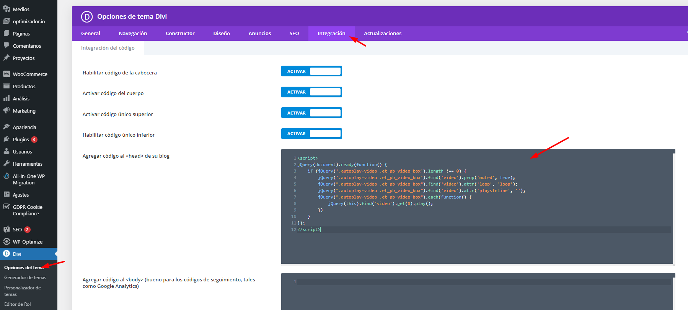Image resolution: width=688 pixels, height=310 pixels.
Task: Click the WooCommerce logo icon
Action: (x=7, y=74)
